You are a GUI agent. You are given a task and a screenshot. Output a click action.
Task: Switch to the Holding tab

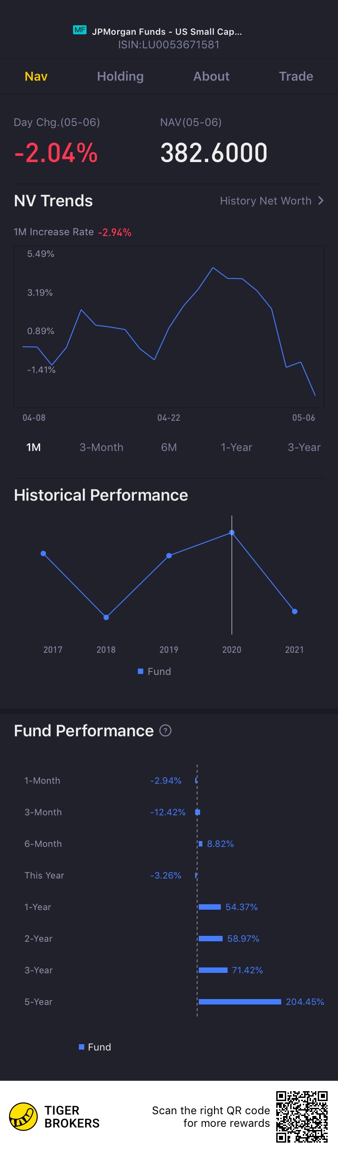[x=120, y=76]
